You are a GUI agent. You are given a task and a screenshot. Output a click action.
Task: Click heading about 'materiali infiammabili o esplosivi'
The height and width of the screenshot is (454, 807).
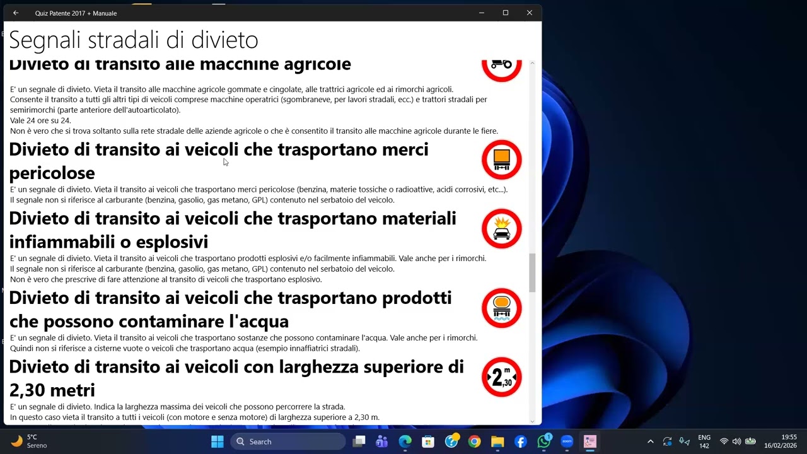233,230
